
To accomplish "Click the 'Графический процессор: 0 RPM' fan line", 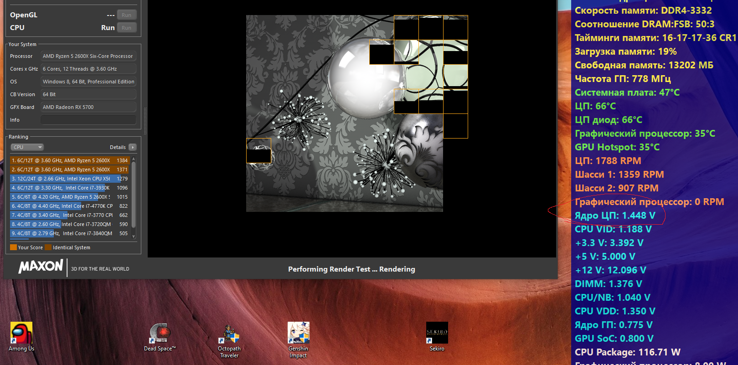I will click(x=650, y=202).
